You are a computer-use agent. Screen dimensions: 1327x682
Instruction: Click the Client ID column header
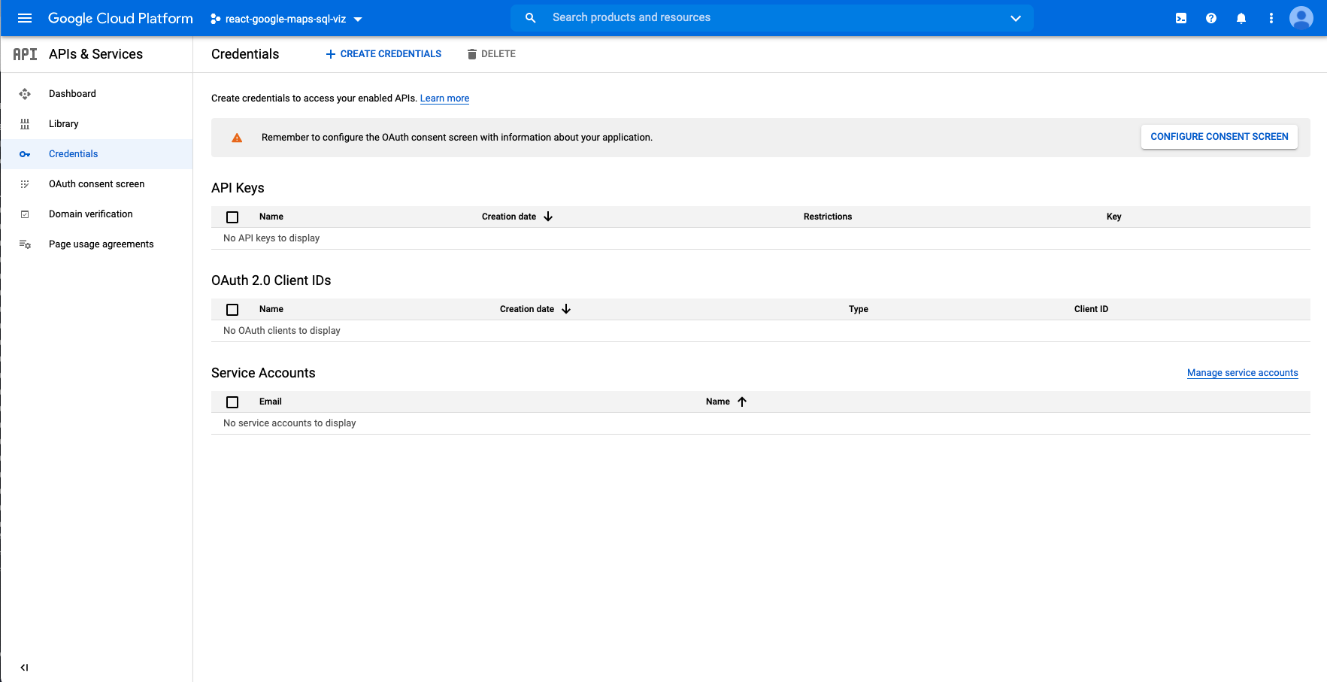pos(1091,309)
